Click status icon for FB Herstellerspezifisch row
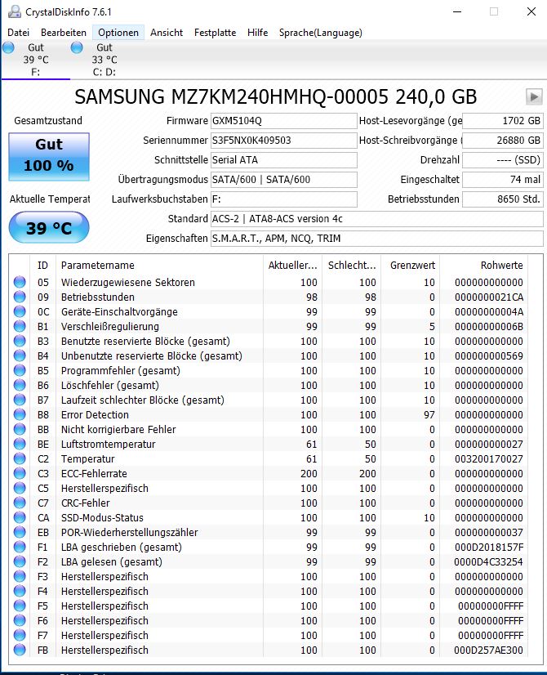 pyautogui.click(x=20, y=650)
